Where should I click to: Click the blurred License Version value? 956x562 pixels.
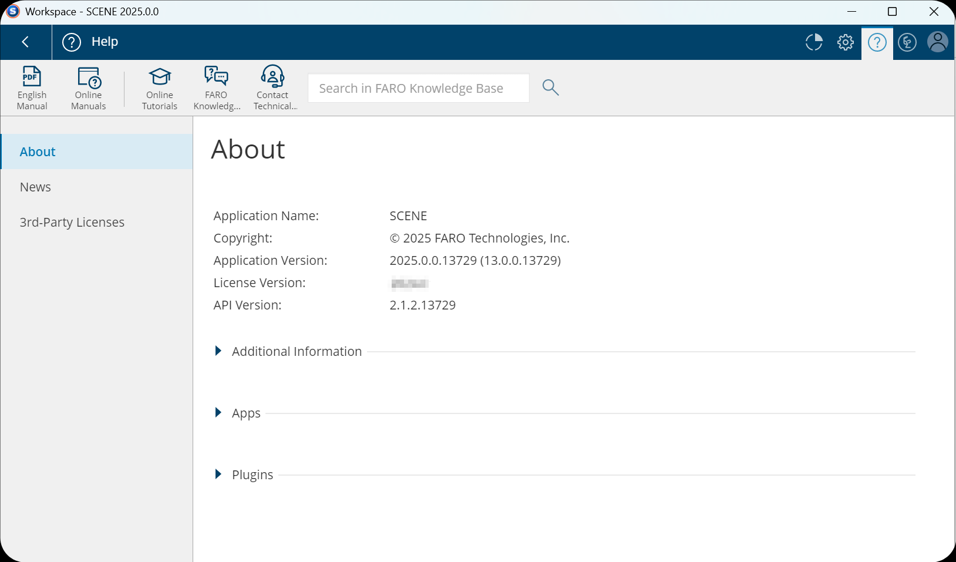tap(410, 284)
